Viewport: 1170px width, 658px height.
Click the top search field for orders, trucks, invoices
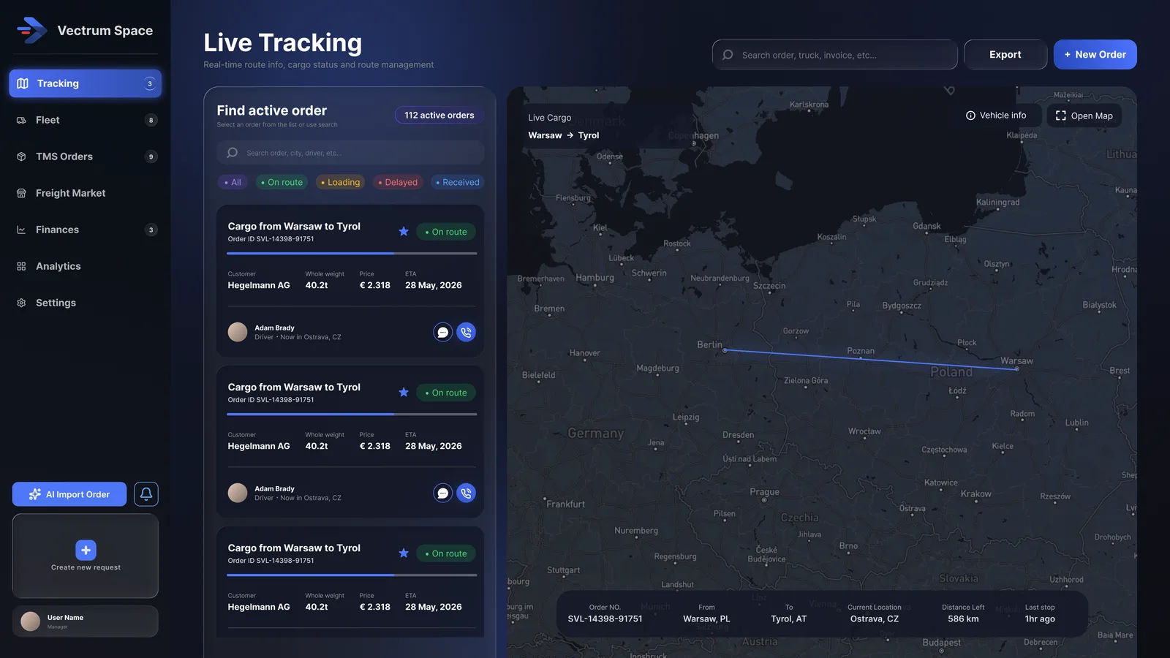click(x=835, y=55)
